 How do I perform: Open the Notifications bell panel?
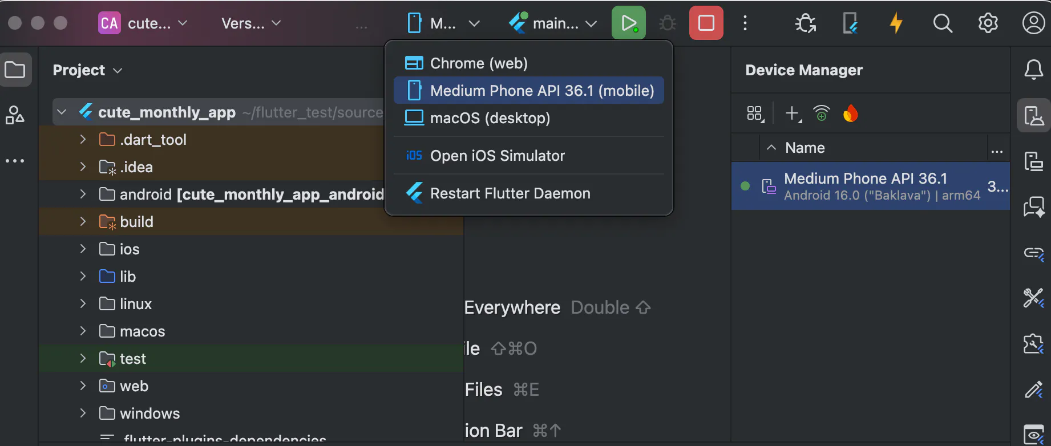tap(1033, 70)
